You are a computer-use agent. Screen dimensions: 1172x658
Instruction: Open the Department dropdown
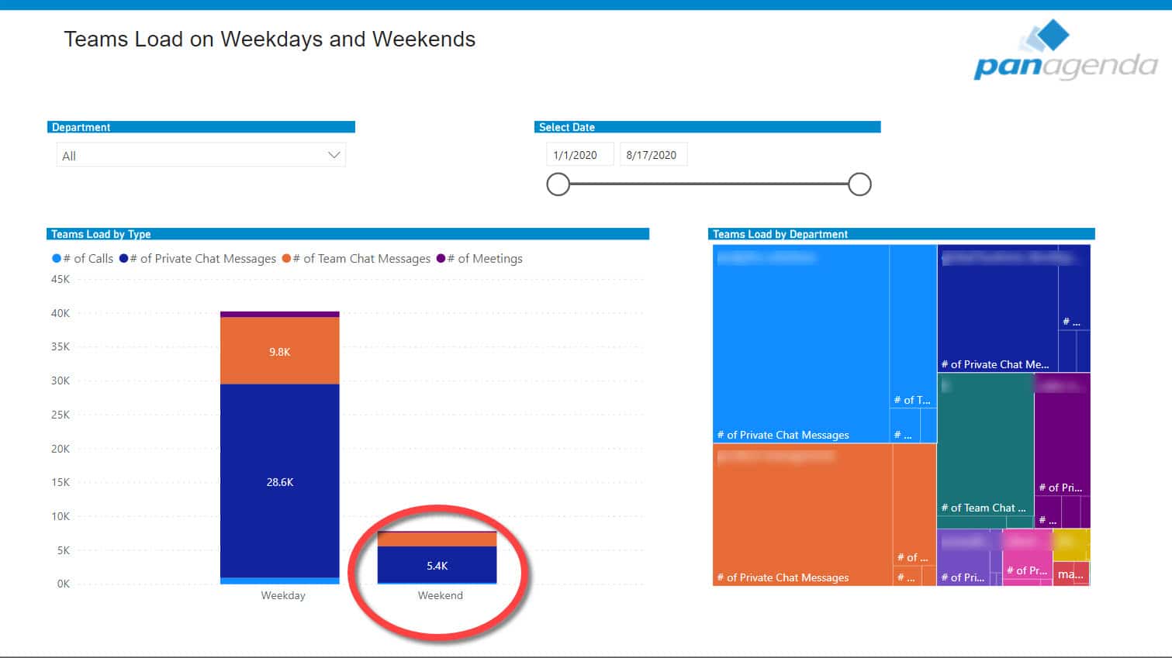tap(200, 155)
